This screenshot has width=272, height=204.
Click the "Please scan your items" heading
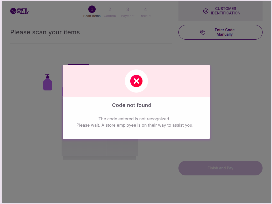click(x=45, y=32)
